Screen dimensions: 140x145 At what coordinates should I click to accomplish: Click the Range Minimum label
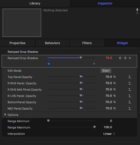pyautogui.click(x=18, y=121)
